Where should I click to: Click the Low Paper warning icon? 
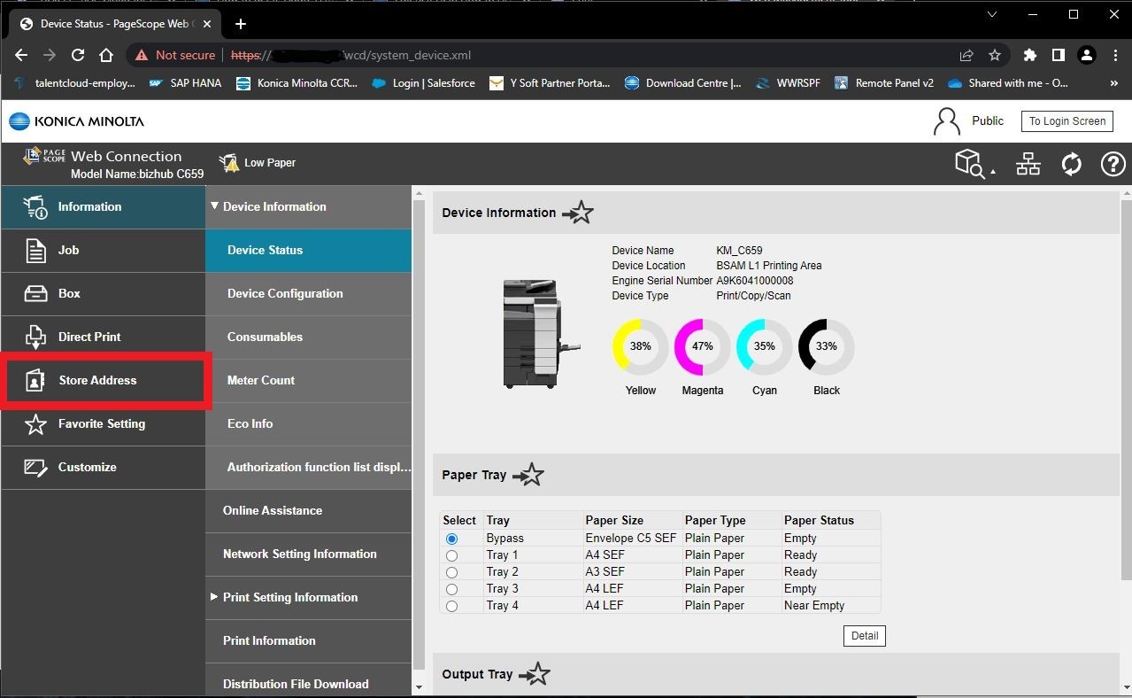point(229,163)
